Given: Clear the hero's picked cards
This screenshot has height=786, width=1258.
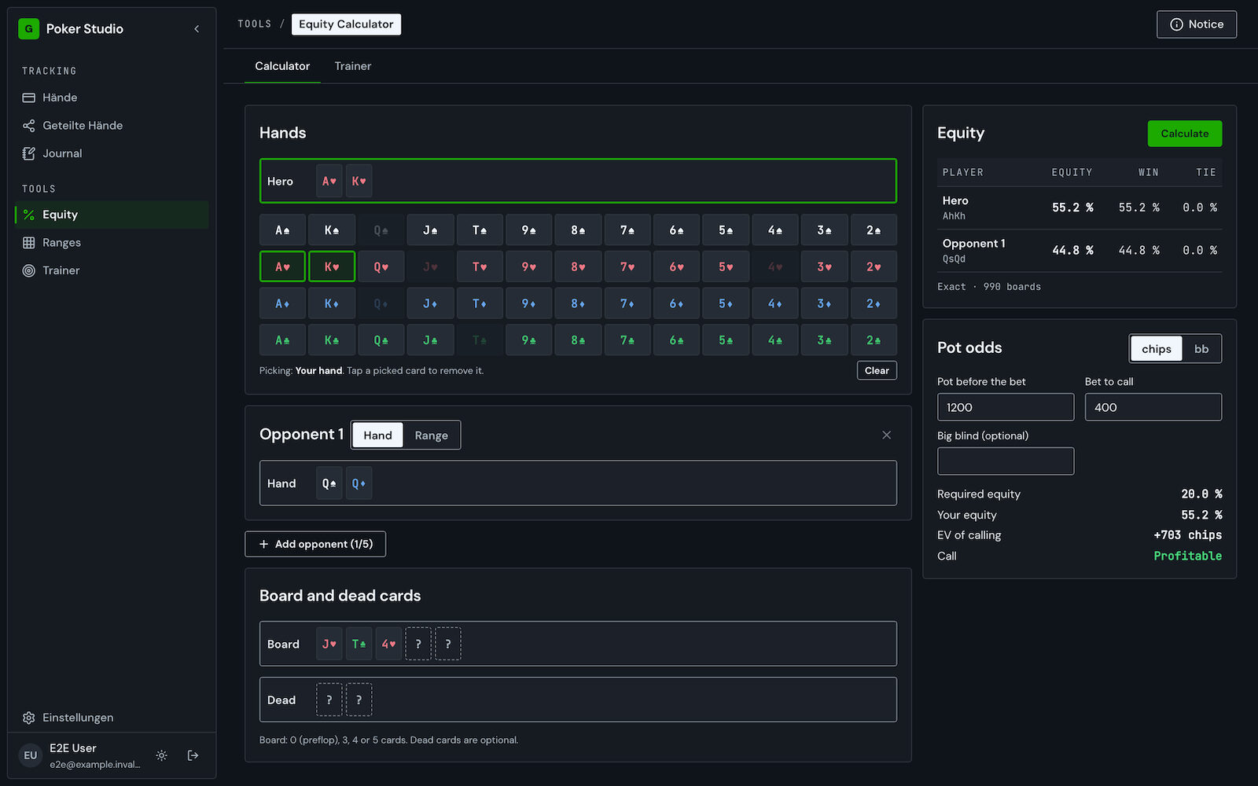Looking at the screenshot, I should [877, 371].
